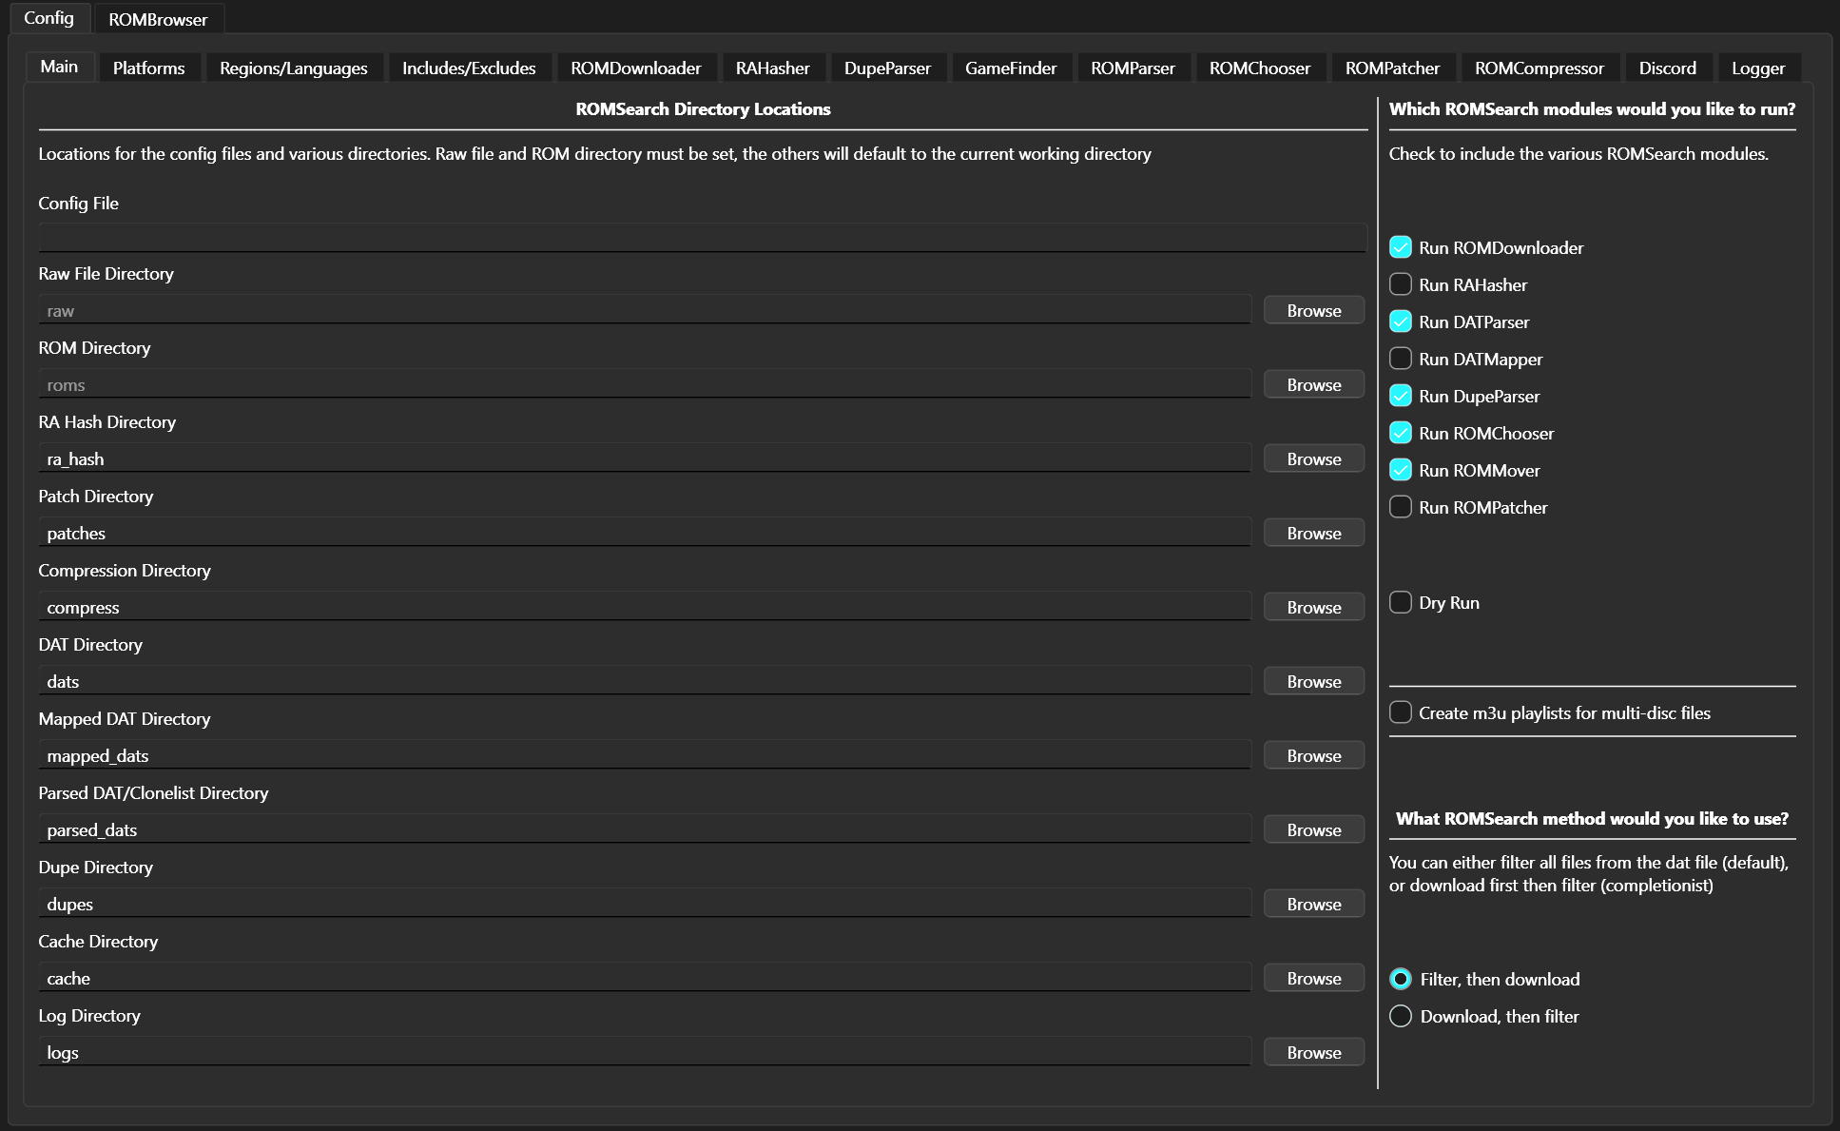The height and width of the screenshot is (1131, 1840).
Task: Click the Config File input field
Action: click(703, 238)
